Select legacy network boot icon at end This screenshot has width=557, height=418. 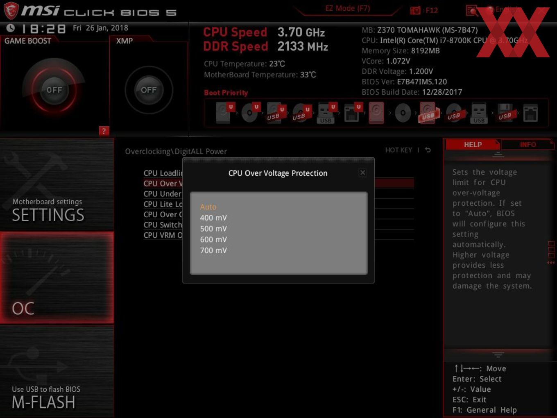tap(530, 113)
